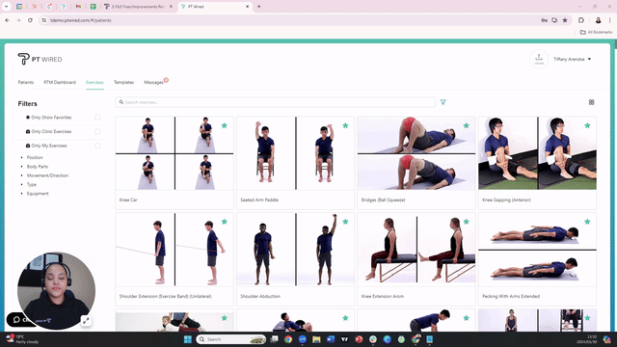Click the Search exercise input field

tap(276, 102)
